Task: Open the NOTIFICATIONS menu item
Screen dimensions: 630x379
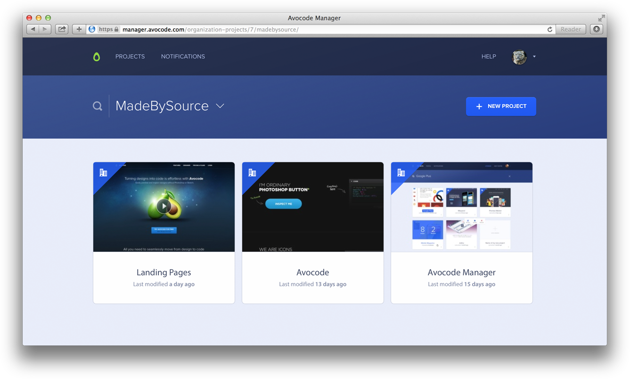Action: (x=183, y=57)
